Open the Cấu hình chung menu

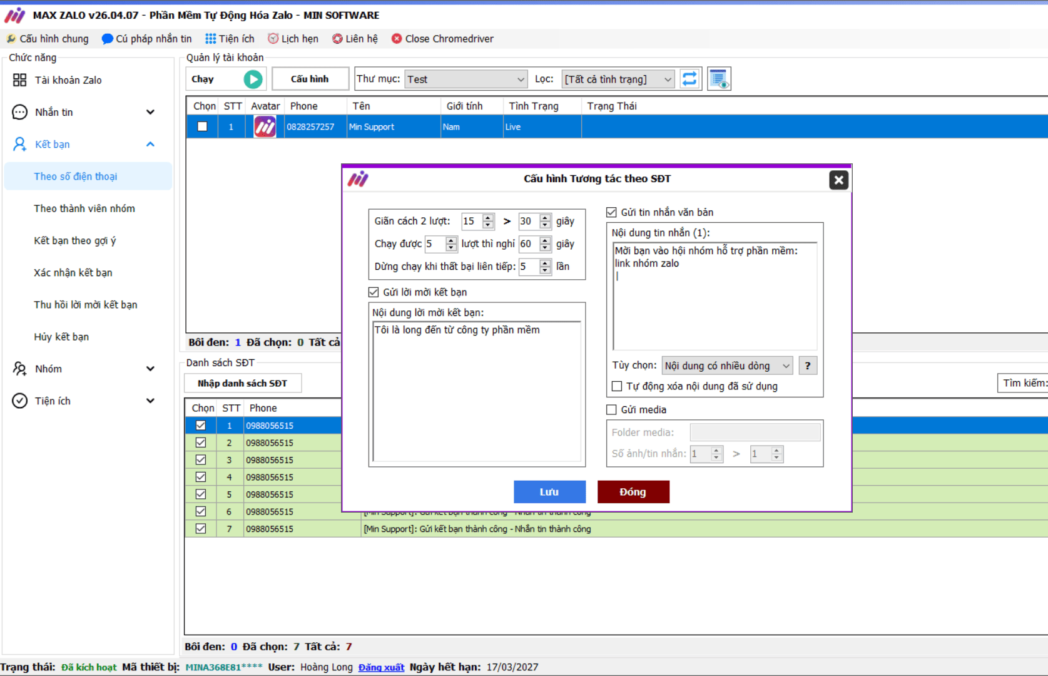(48, 39)
